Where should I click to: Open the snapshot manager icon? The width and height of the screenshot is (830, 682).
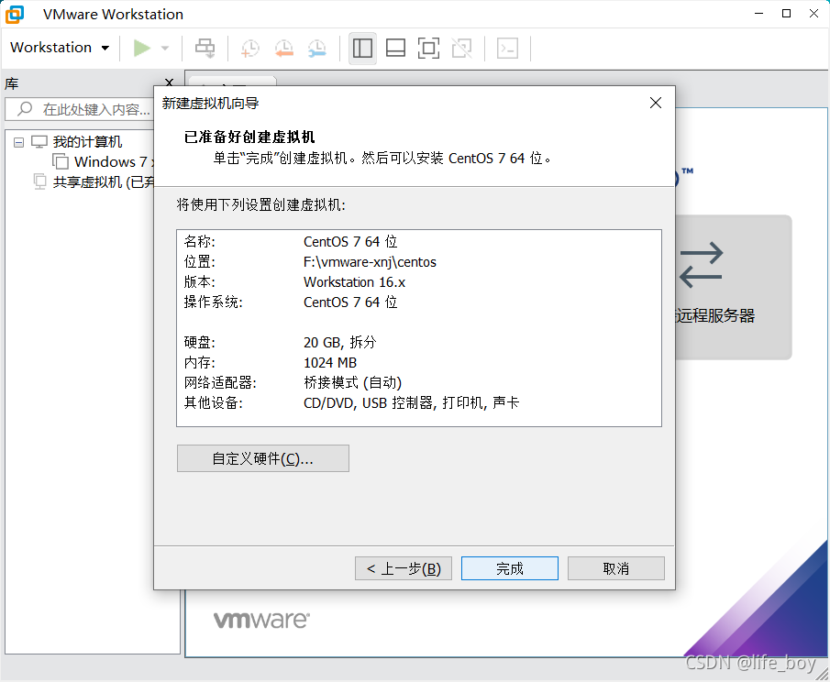pos(317,49)
